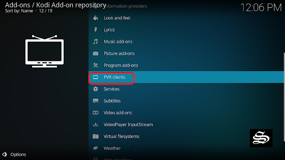
Task: Click the tools icon for Program add-ons
Action: coord(96,65)
